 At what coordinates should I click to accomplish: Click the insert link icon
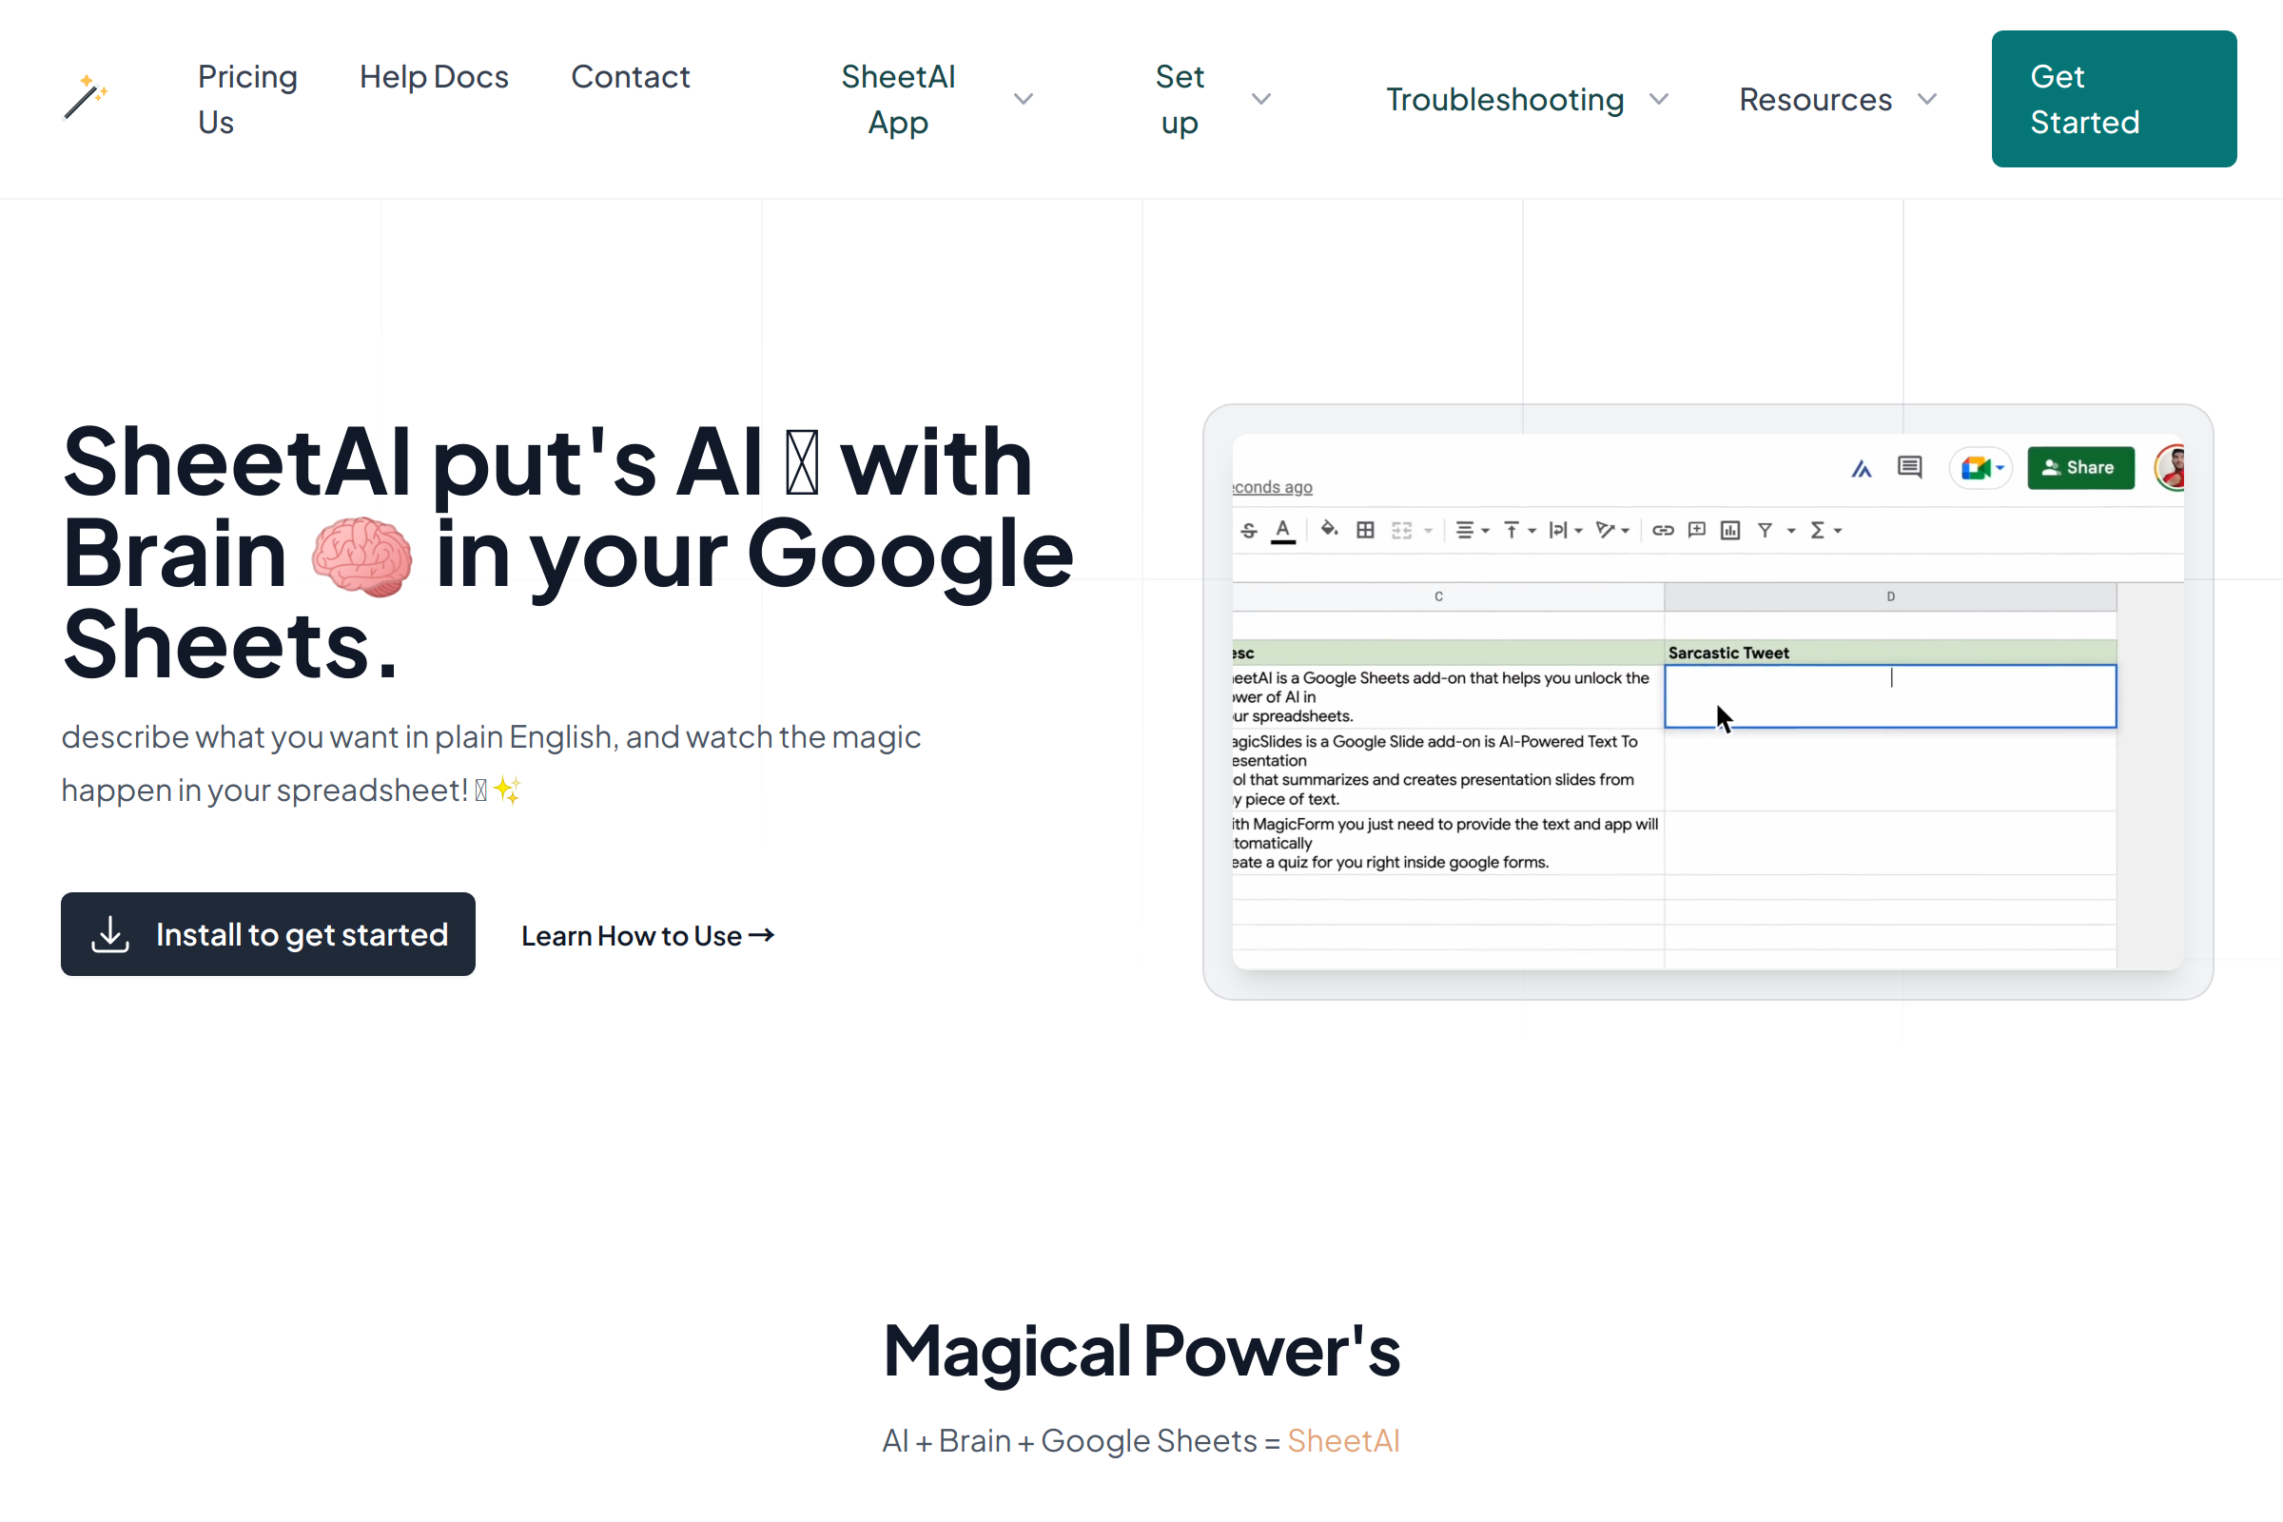tap(1663, 530)
